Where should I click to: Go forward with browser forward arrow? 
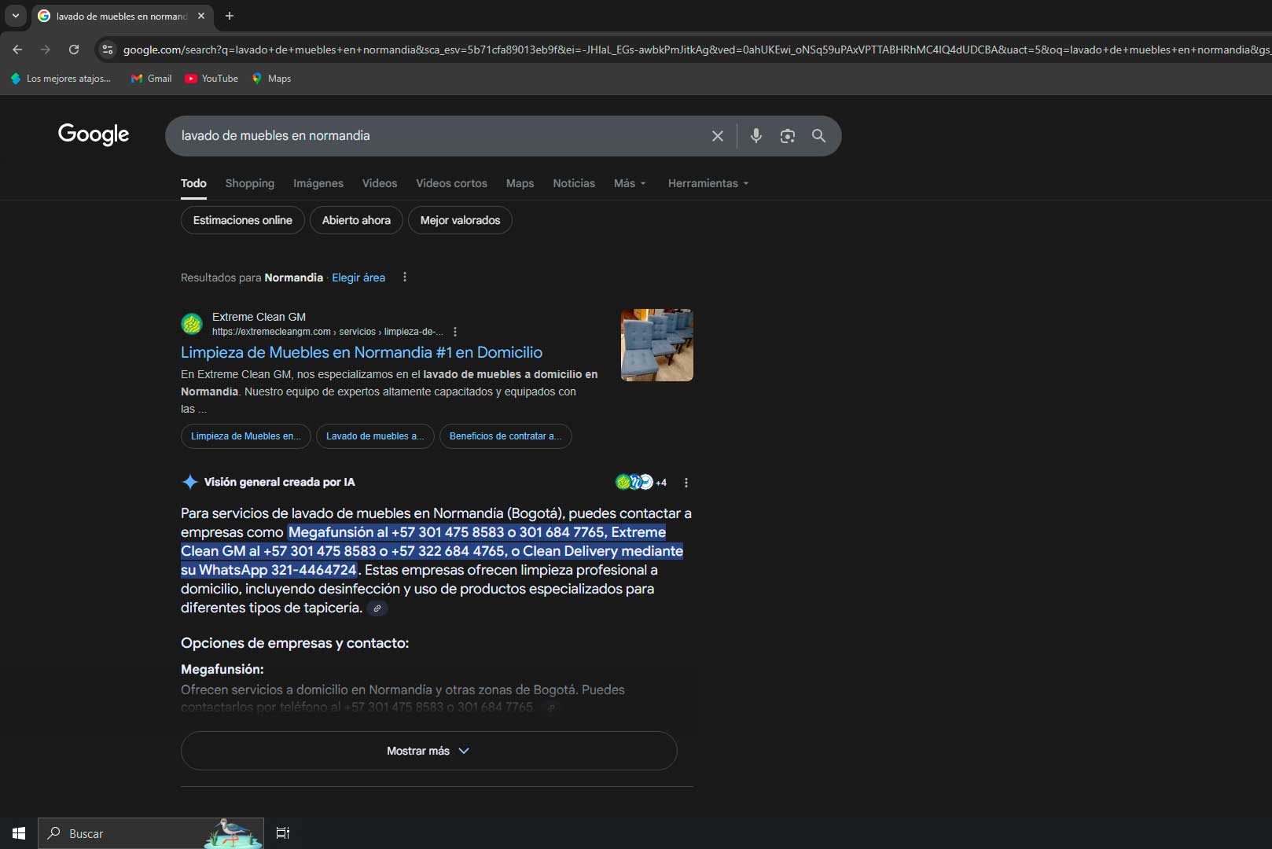46,50
